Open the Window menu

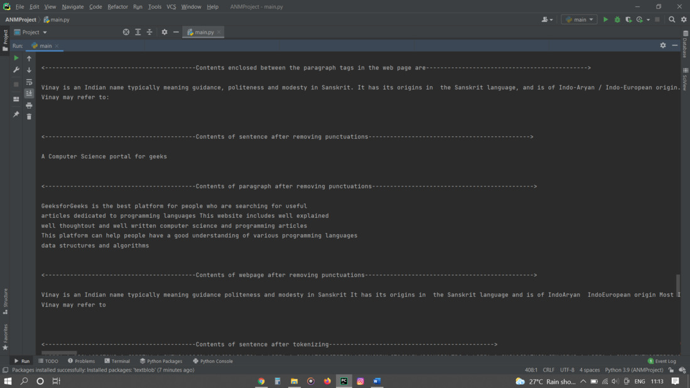coord(191,7)
